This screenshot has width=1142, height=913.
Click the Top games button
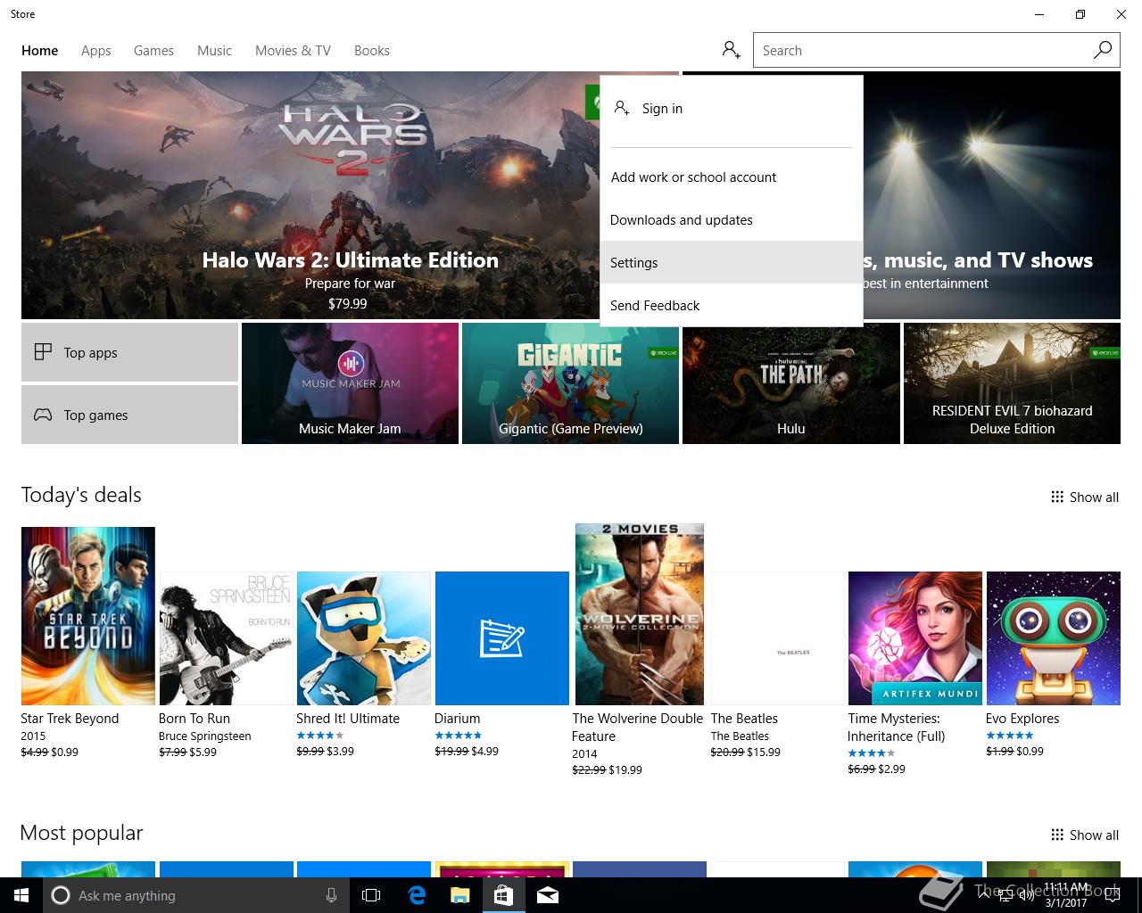pyautogui.click(x=129, y=415)
